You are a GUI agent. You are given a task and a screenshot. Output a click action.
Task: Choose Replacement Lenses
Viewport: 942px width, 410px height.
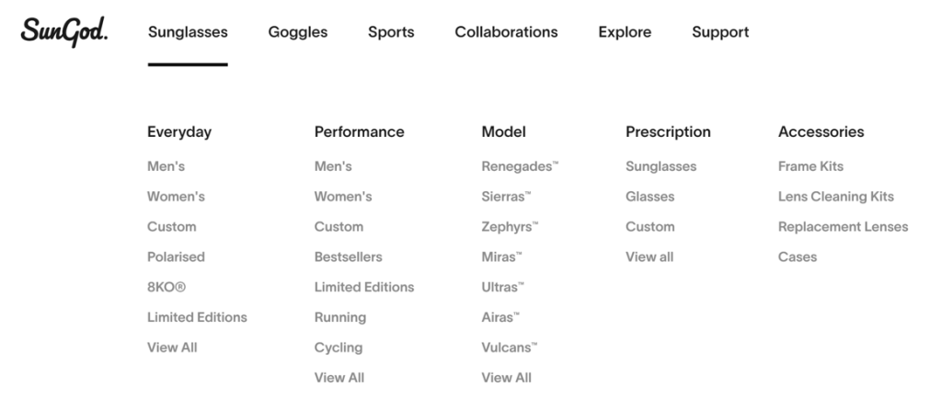coord(843,226)
